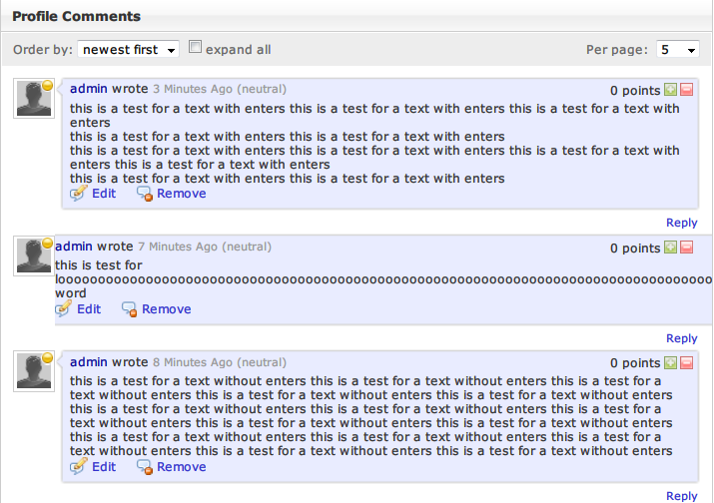714x503 pixels.
Task: Downvote the 3 Minutes Ago comment
Action: 687,91
